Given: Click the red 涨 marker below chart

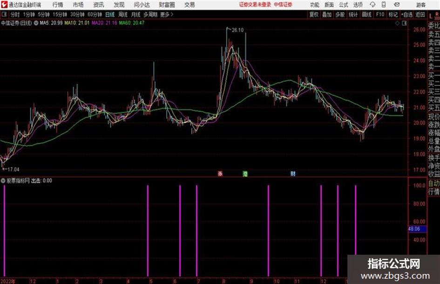Looking at the screenshot, I should (x=220, y=173).
